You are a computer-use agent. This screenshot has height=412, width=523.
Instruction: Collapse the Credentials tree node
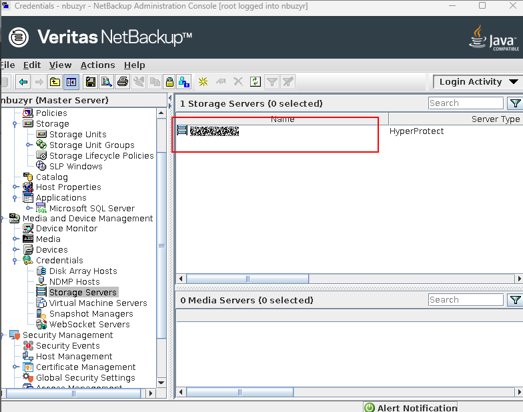coord(15,261)
